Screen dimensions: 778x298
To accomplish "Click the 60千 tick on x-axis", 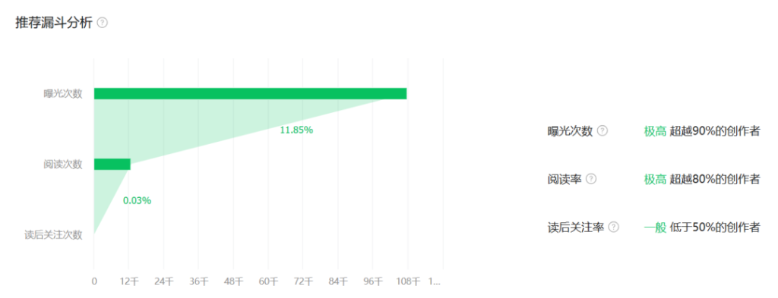I will pyautogui.click(x=269, y=281).
